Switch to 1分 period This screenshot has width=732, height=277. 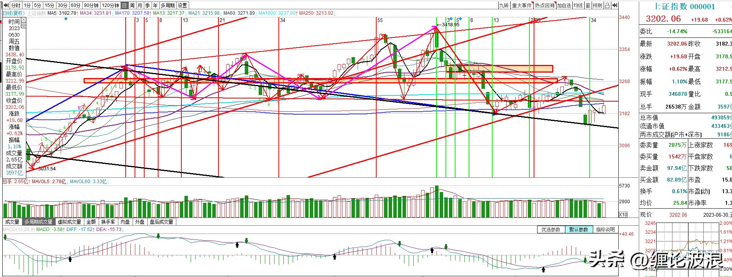click(27, 5)
